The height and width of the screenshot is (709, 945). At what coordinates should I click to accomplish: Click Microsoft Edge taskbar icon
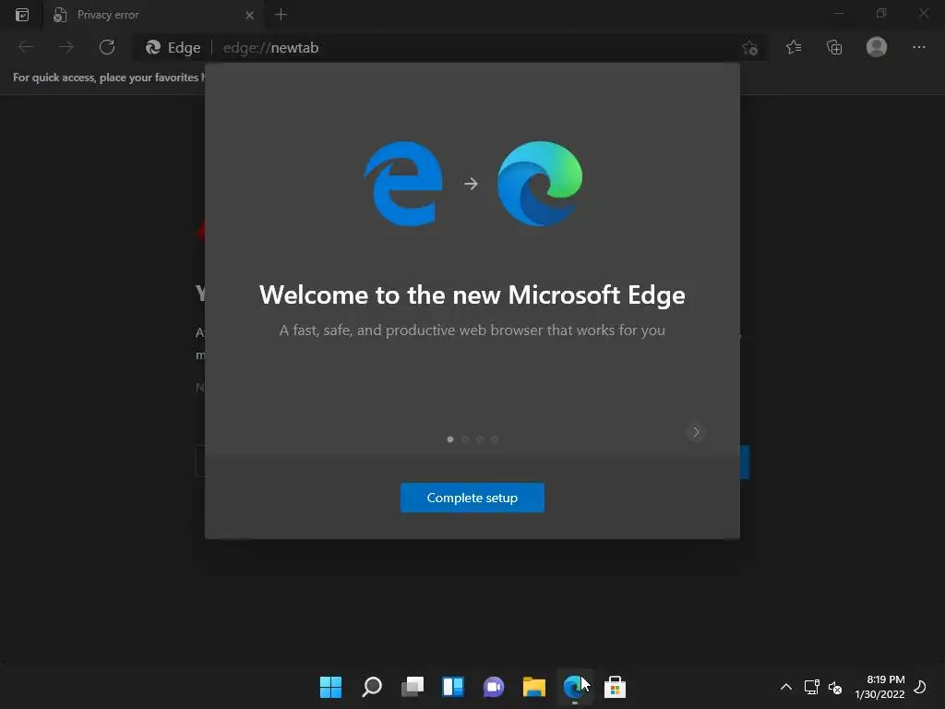[x=574, y=687]
